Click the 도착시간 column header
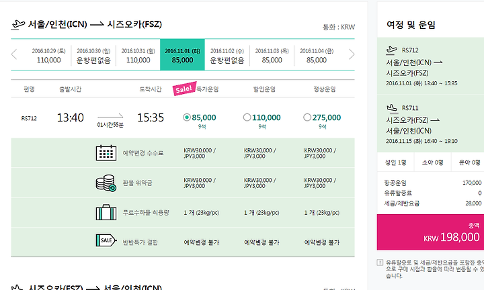The image size is (484, 290). (151, 89)
